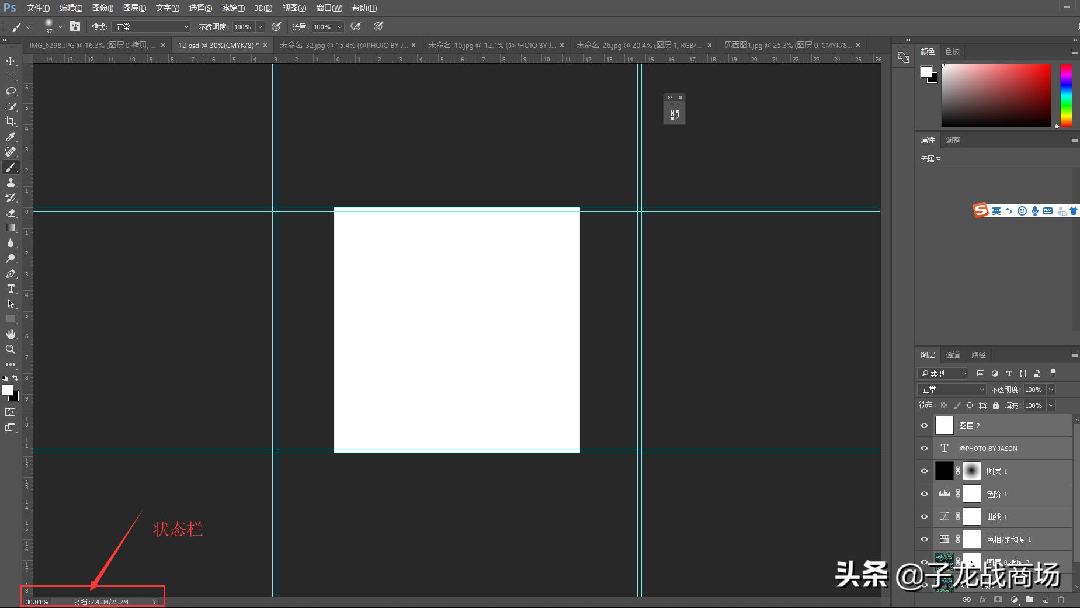Open the layer filter 类型 dropdown
Viewport: 1080px width, 608px height.
tap(943, 374)
